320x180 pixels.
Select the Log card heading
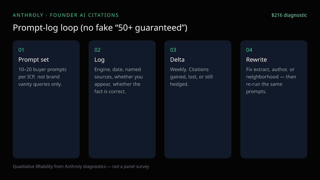pos(99,59)
